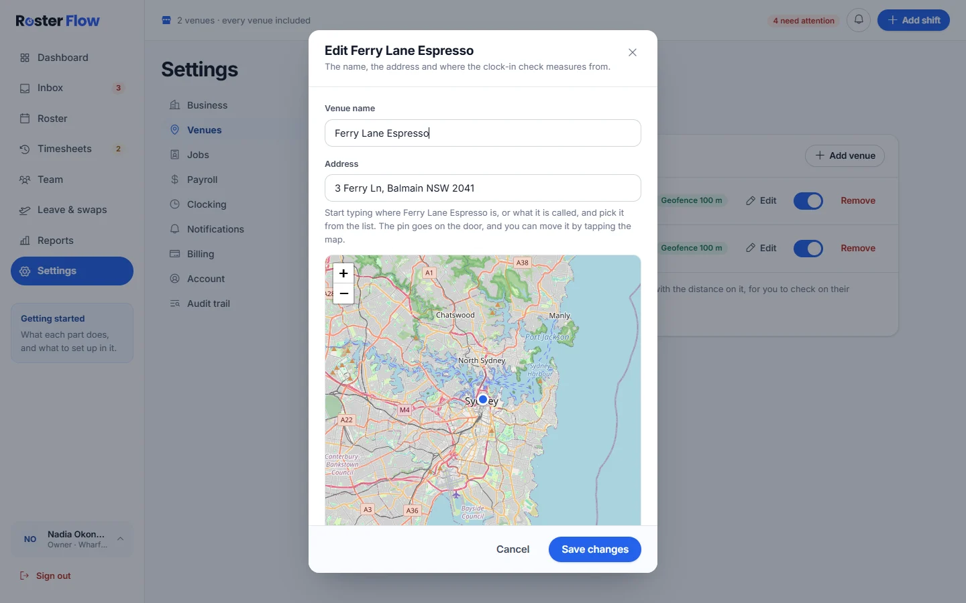966x603 pixels.
Task: Click the Audit trail icon
Action: tap(174, 304)
